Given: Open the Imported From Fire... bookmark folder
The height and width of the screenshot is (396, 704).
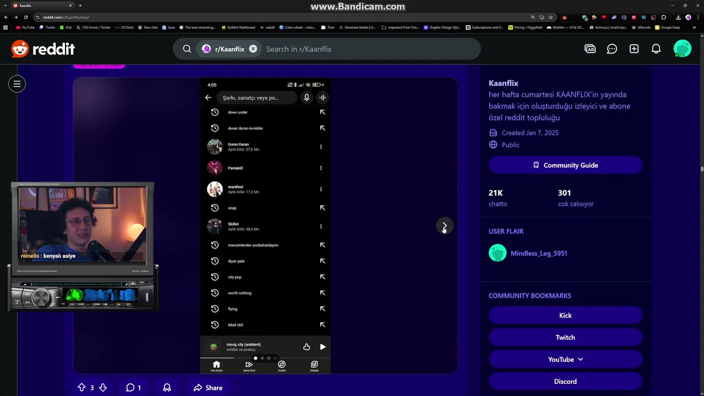Looking at the screenshot, I should tap(400, 28).
